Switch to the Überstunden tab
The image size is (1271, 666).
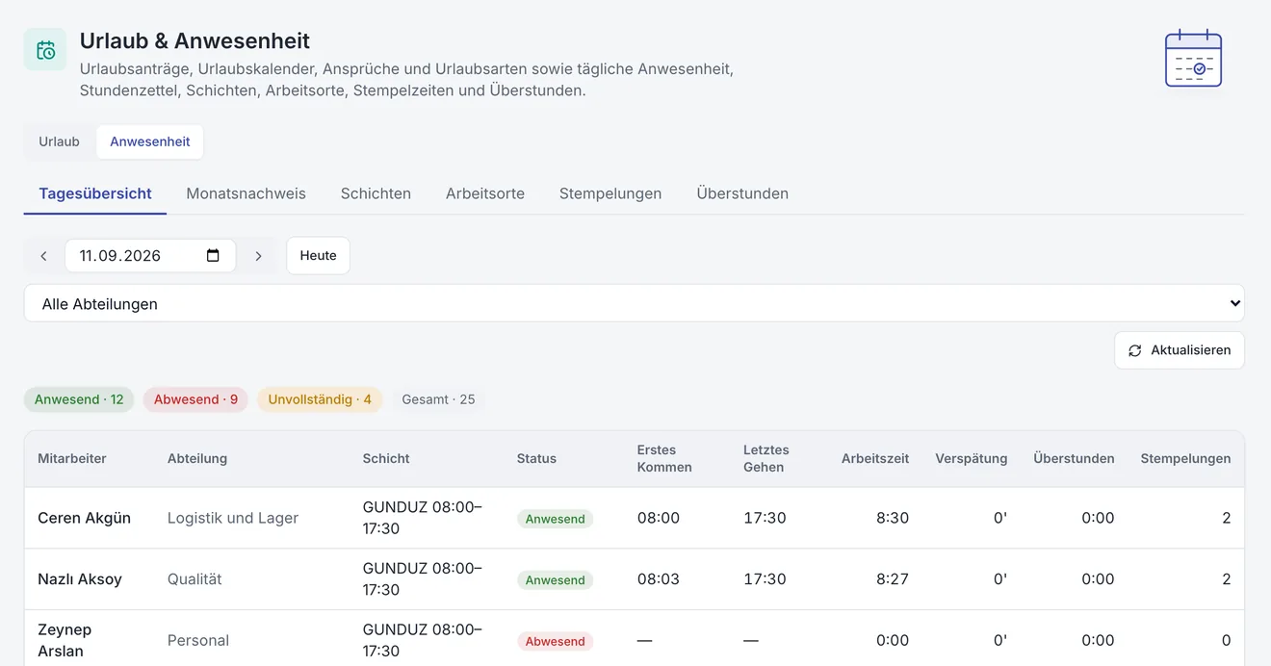click(742, 193)
